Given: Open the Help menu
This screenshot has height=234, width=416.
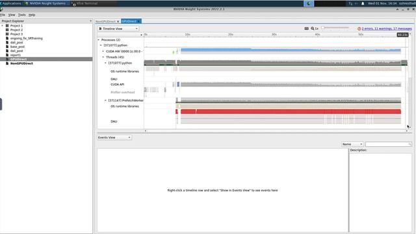Looking at the screenshot, I should click(32, 15).
